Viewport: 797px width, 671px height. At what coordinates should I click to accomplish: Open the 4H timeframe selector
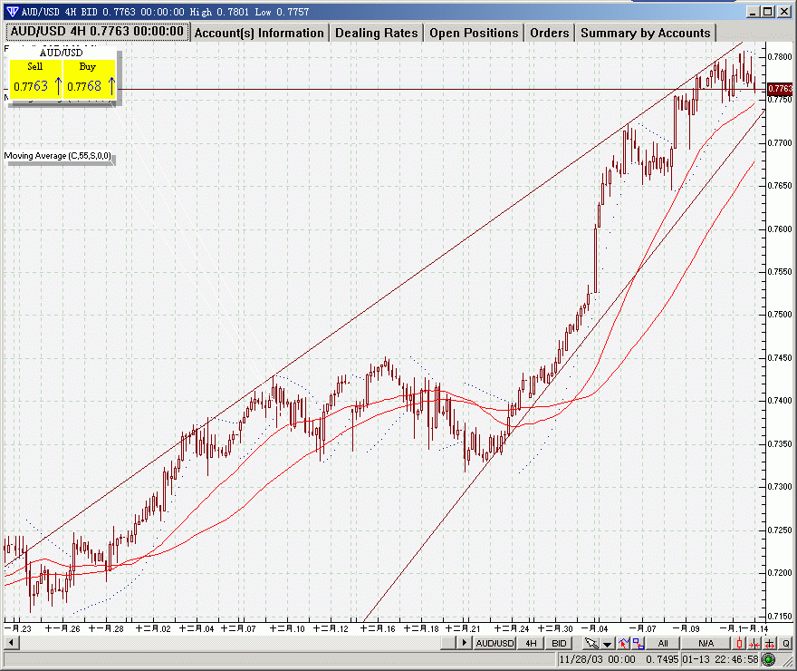tap(531, 644)
